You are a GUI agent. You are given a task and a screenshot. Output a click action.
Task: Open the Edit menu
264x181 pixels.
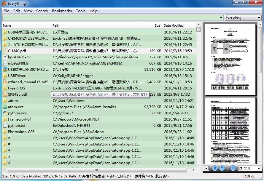(x=17, y=11)
